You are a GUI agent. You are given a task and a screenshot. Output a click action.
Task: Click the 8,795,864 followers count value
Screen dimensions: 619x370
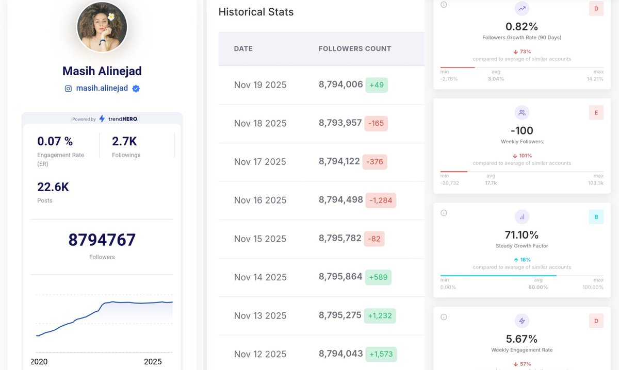[x=341, y=277]
